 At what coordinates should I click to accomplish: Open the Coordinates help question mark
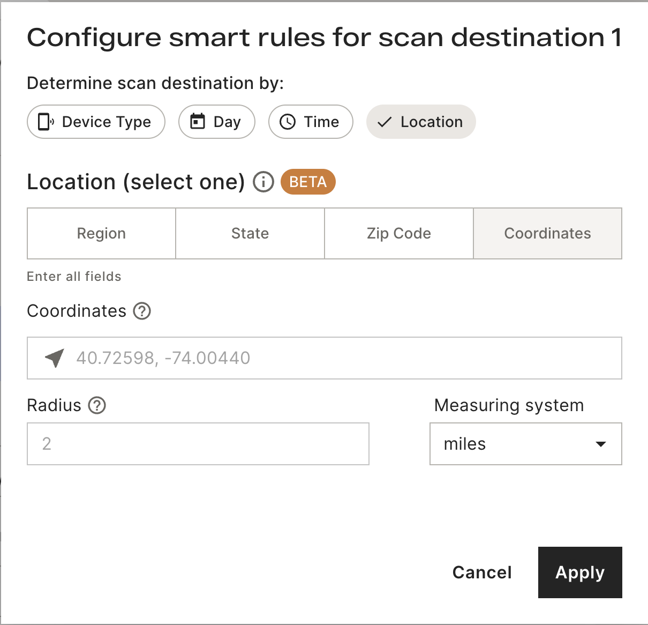(x=142, y=311)
